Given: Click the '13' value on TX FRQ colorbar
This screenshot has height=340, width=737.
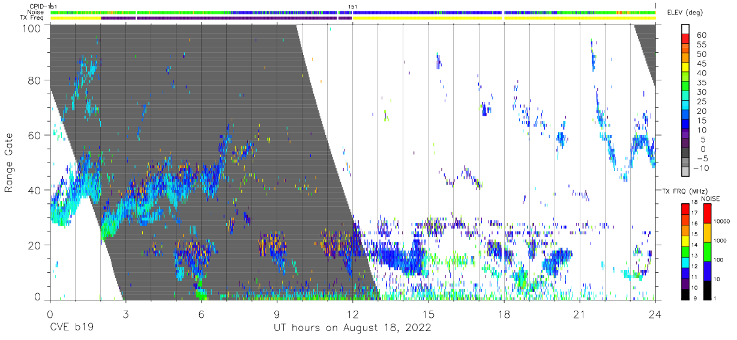Looking at the screenshot, I should click(x=694, y=255).
